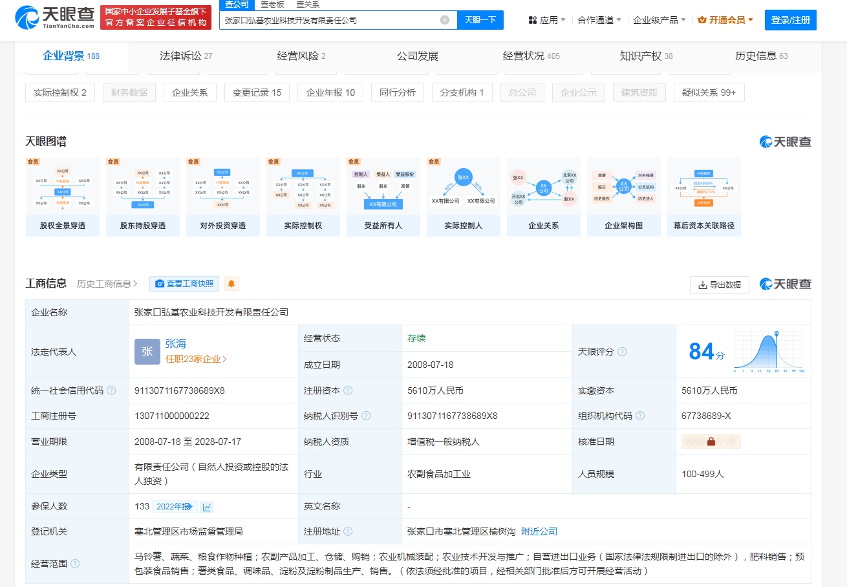Open the 经营风险 tab
847x587 pixels.
pyautogui.click(x=301, y=56)
